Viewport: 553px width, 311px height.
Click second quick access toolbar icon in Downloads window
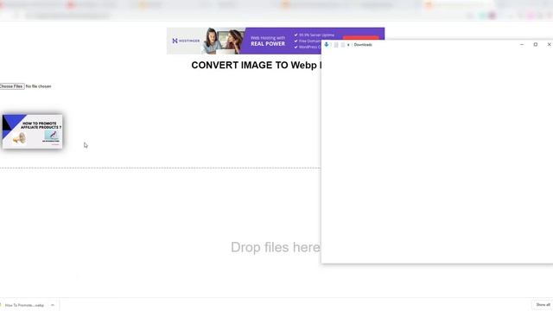342,45
